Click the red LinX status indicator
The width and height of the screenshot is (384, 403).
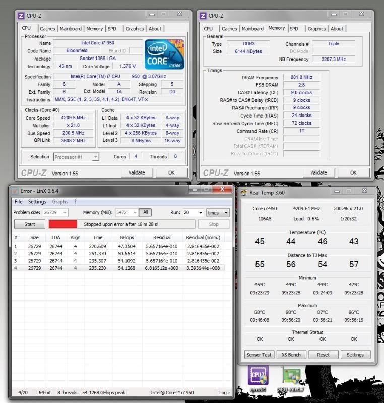[x=62, y=224]
